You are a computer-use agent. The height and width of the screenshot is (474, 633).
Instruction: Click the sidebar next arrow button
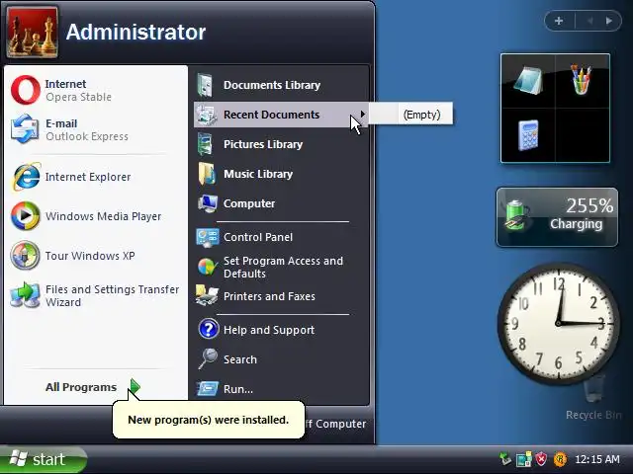pyautogui.click(x=609, y=21)
